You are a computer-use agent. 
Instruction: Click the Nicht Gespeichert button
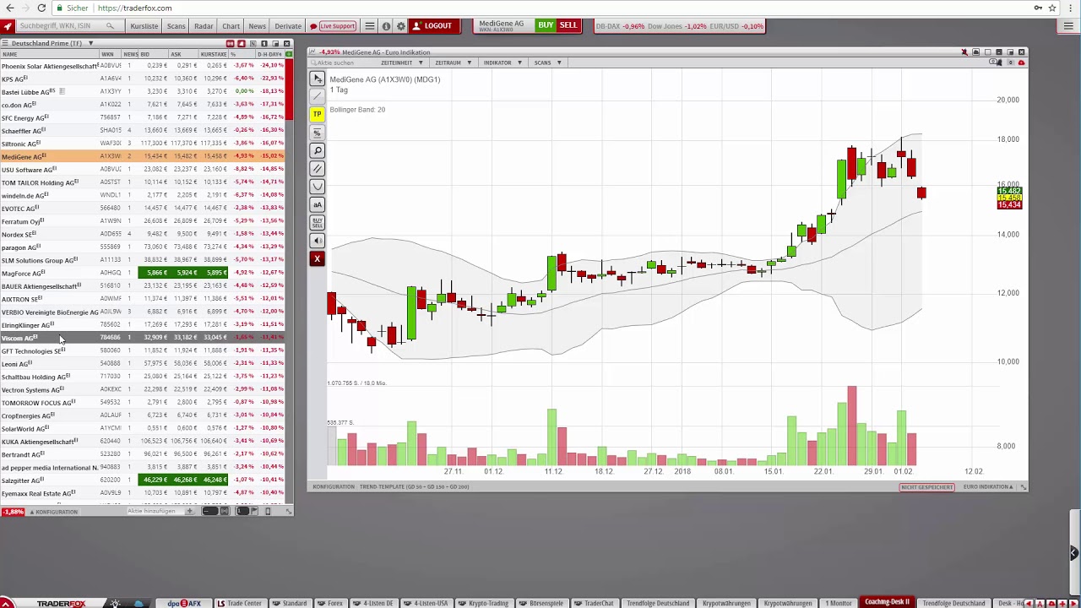(x=926, y=487)
